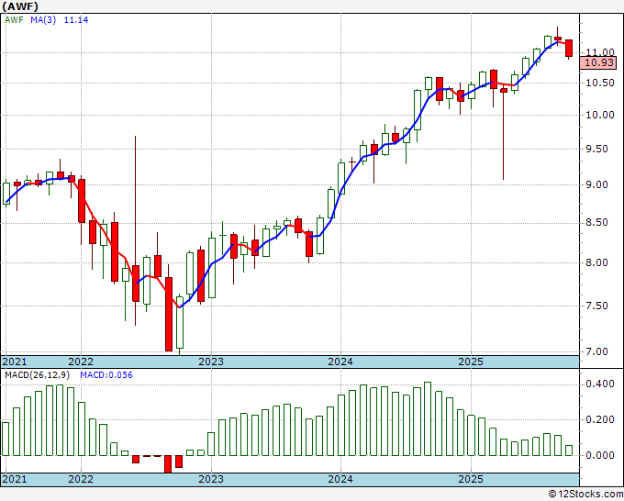Click the 8.00 price axis label

tap(596, 262)
